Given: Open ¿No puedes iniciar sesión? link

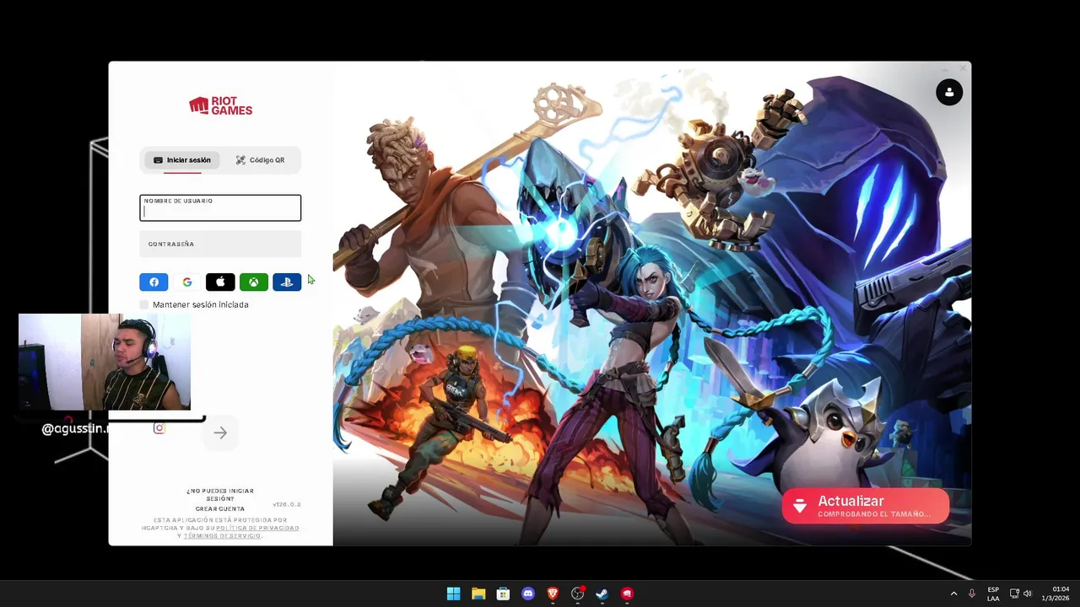Looking at the screenshot, I should point(220,495).
